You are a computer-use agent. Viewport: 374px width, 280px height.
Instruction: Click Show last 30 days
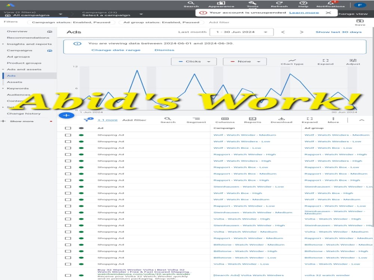[338, 32]
